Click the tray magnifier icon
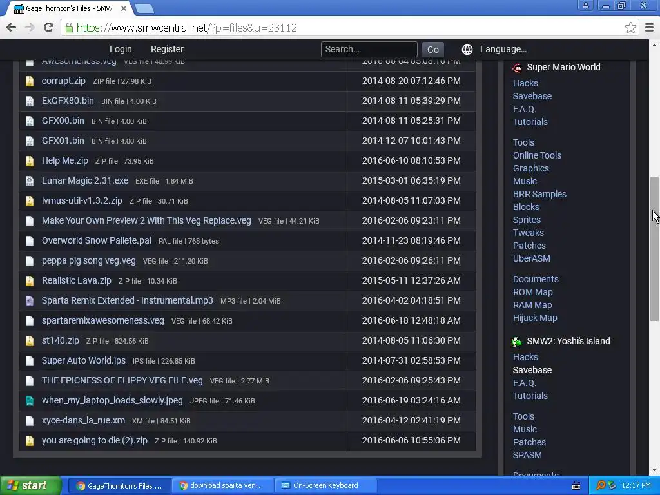 click(600, 486)
